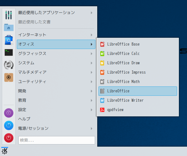
Task: Launch the software store bag icon
Action: coord(9,40)
